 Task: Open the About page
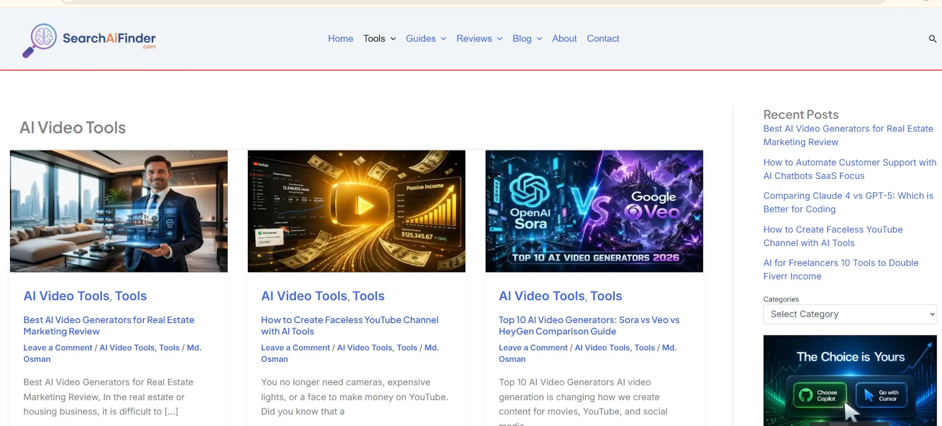click(x=565, y=39)
